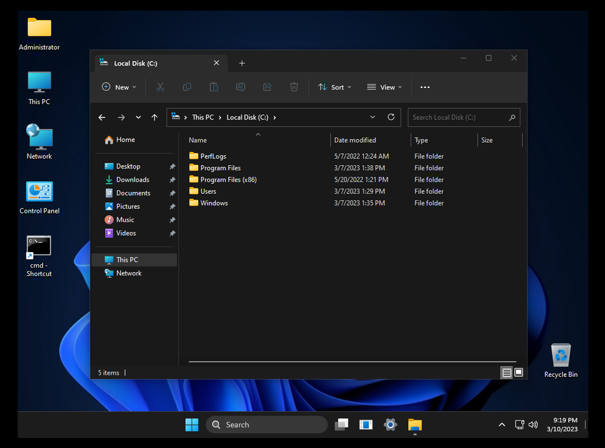Image resolution: width=605 pixels, height=448 pixels.
Task: Sort by the Type column header
Action: [445, 140]
